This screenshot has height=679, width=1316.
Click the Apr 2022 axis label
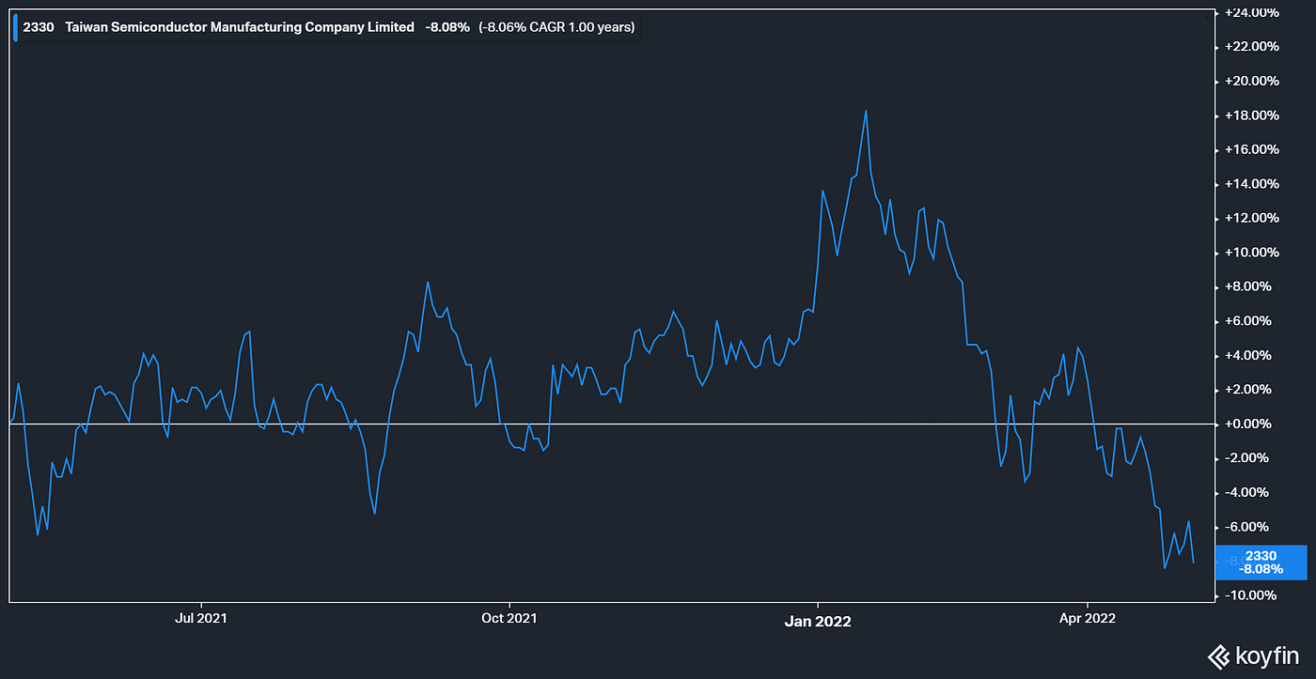tap(1088, 618)
